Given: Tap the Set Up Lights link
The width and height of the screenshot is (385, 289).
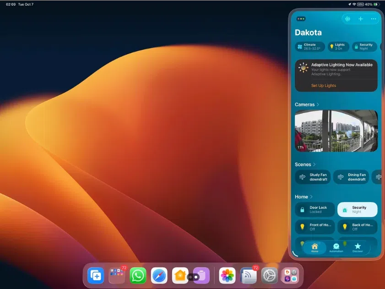Looking at the screenshot, I should [x=323, y=86].
